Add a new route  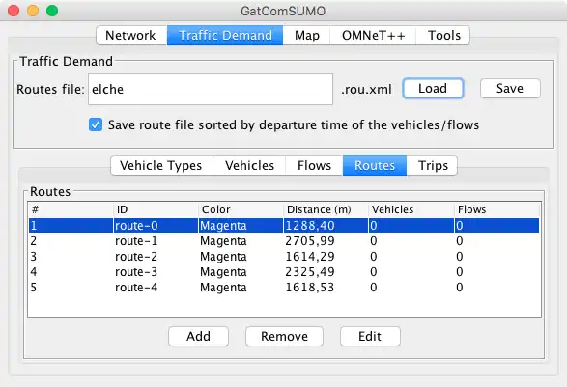tap(199, 337)
